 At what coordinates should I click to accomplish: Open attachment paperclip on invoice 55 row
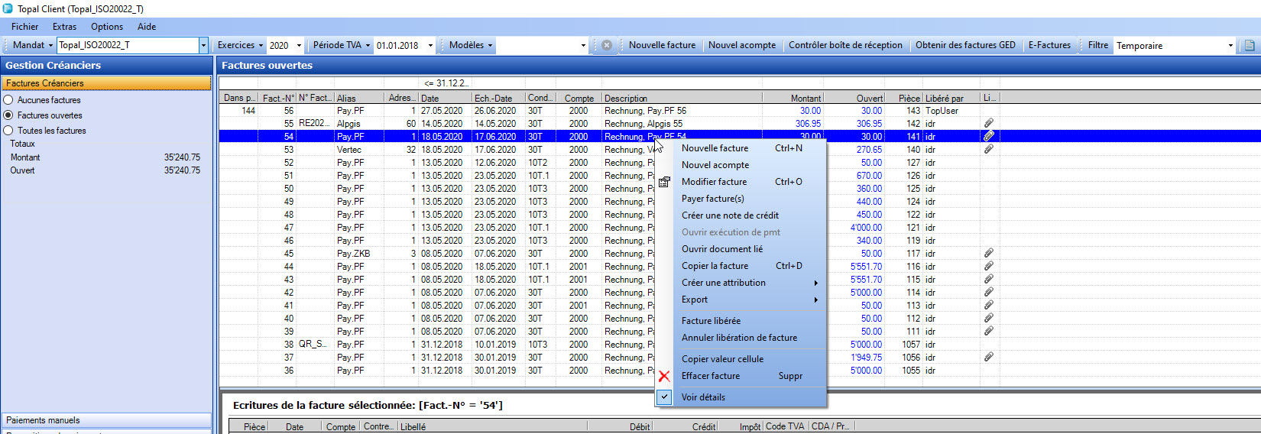(x=988, y=123)
